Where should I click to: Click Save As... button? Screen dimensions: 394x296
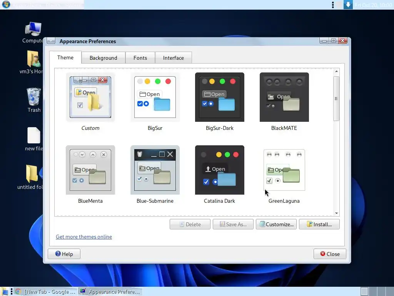pyautogui.click(x=233, y=224)
